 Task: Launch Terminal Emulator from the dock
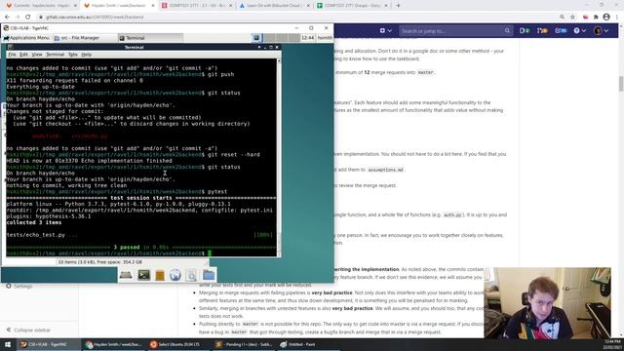click(143, 275)
